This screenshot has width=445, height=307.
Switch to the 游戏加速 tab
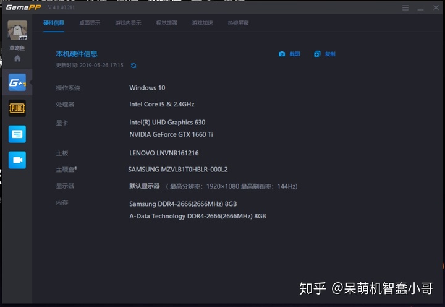pyautogui.click(x=202, y=23)
